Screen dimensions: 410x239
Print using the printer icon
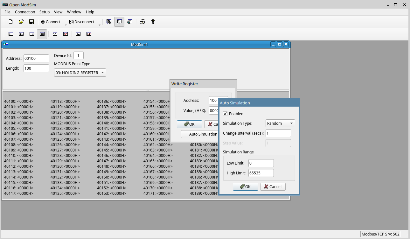point(142,22)
